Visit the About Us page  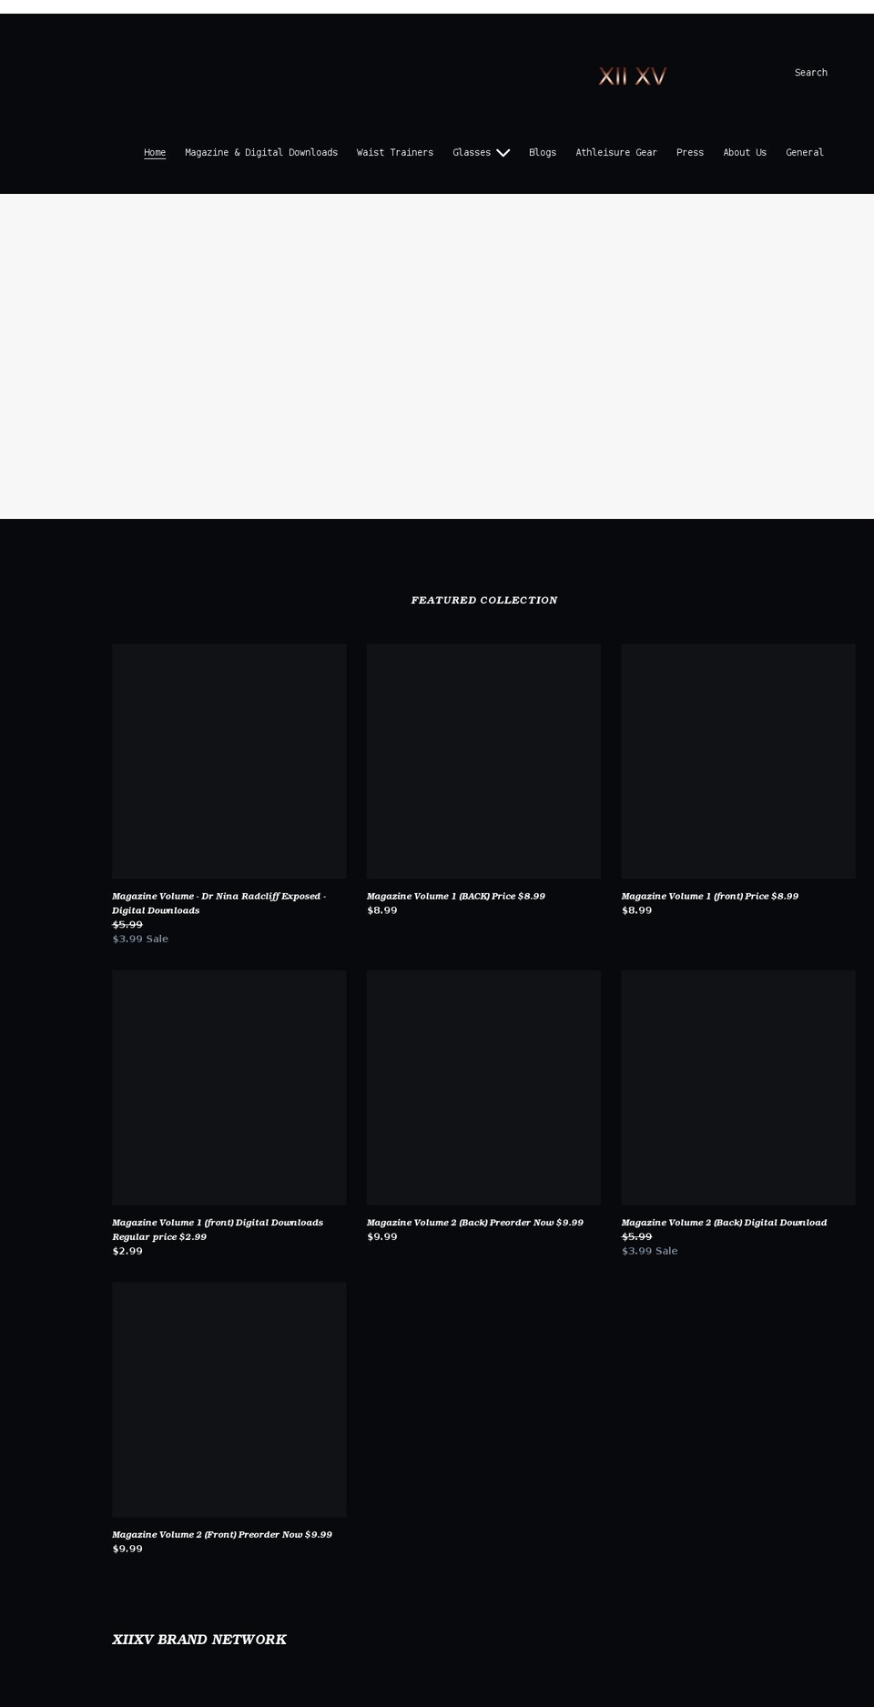click(x=745, y=153)
